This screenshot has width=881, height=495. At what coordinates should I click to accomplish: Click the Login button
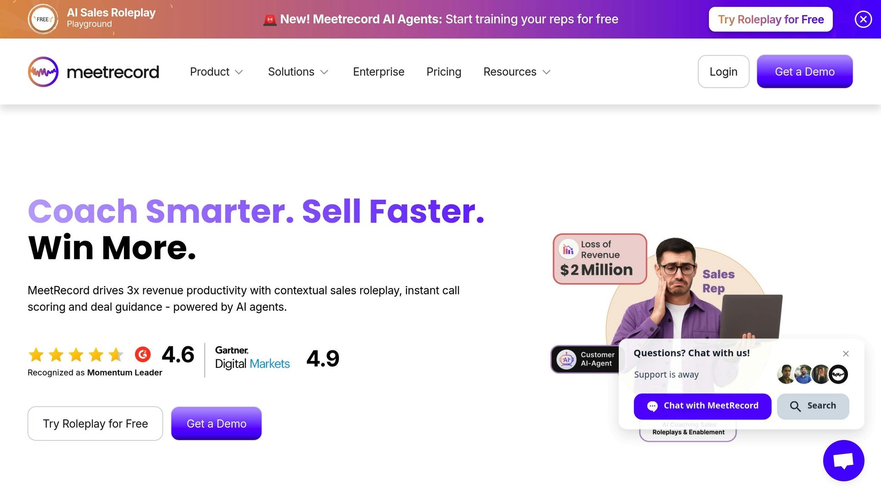(724, 72)
